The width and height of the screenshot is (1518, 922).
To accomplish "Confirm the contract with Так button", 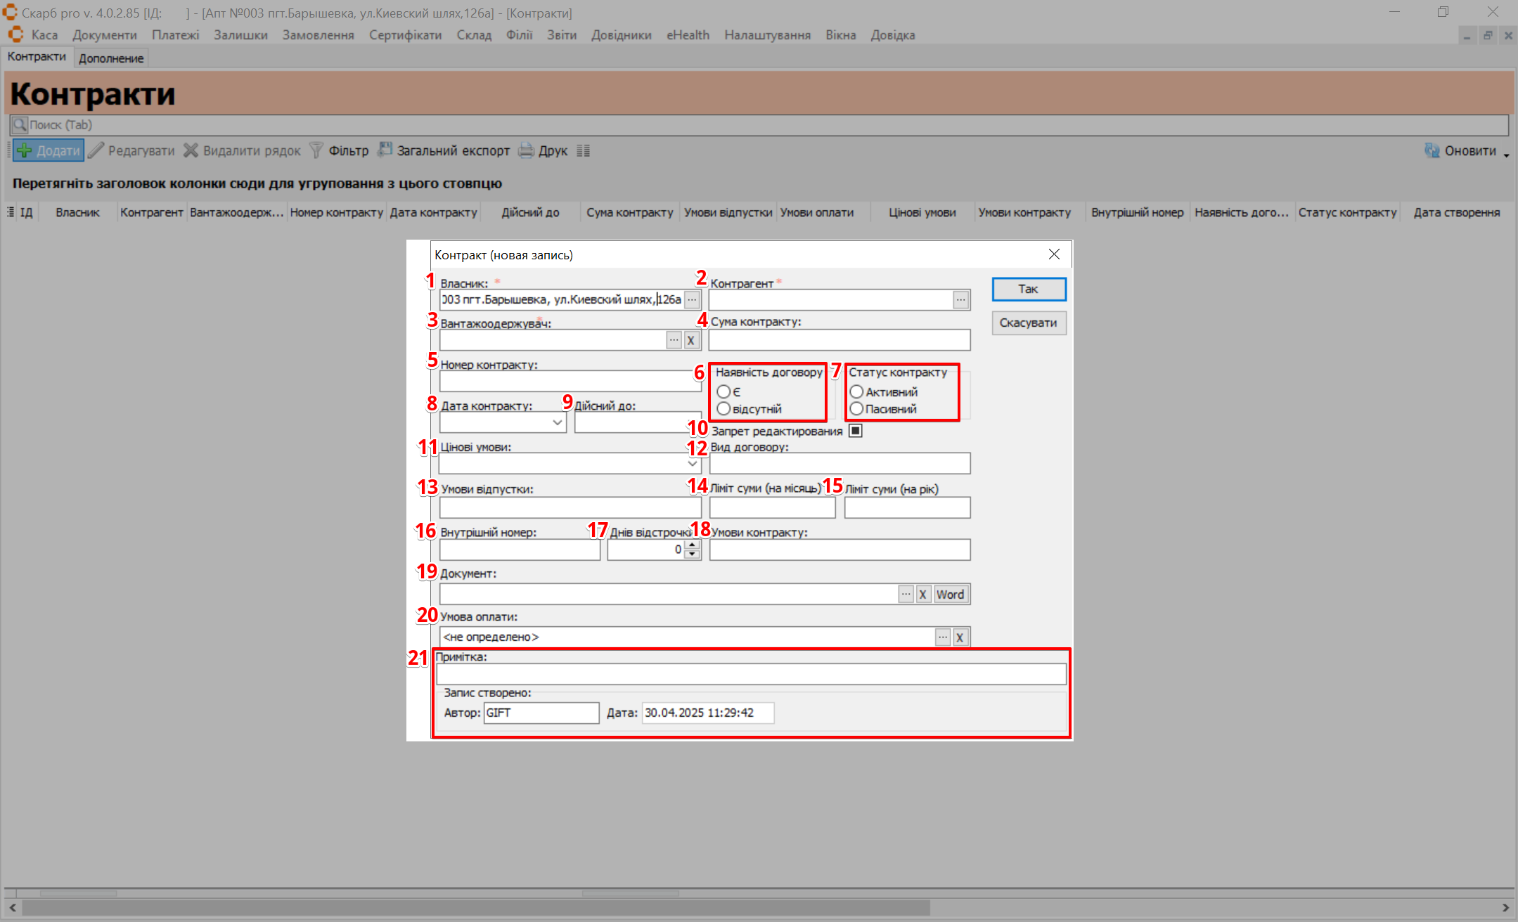I will point(1028,289).
